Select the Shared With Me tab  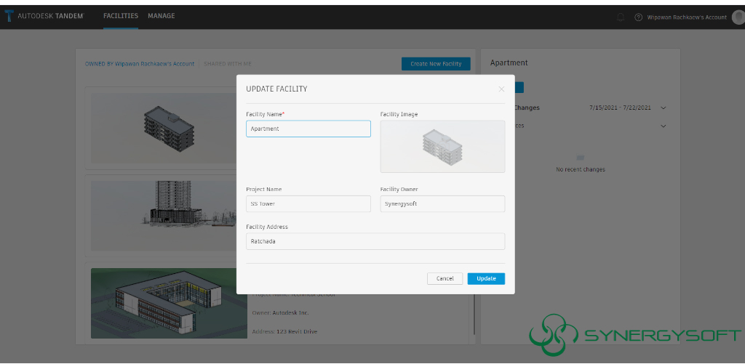(x=228, y=64)
